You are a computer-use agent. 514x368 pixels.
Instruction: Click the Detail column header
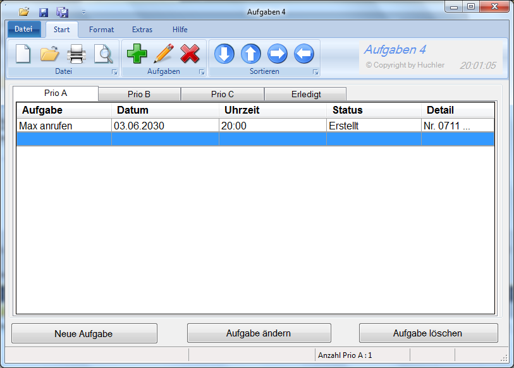[458, 110]
